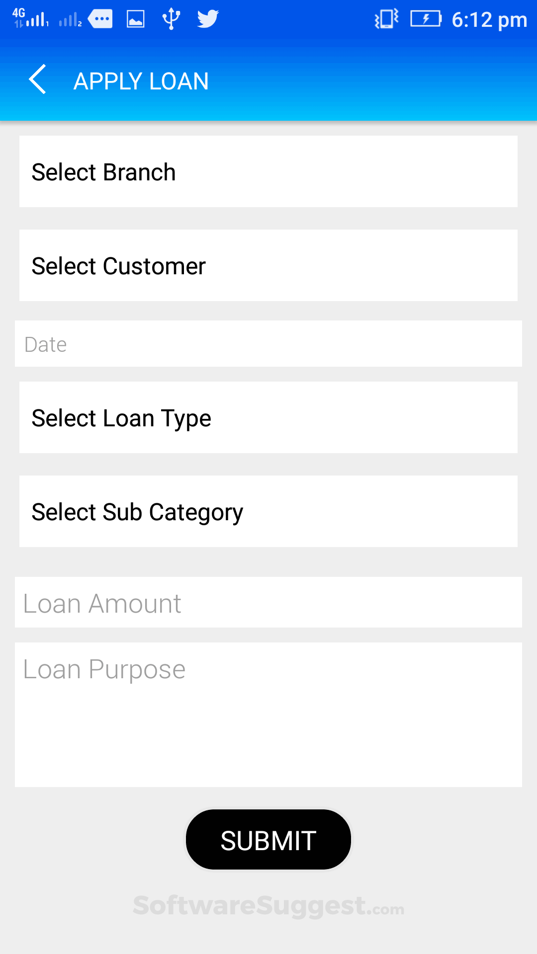The image size is (537, 954).
Task: Focus the Date input field
Action: point(268,344)
